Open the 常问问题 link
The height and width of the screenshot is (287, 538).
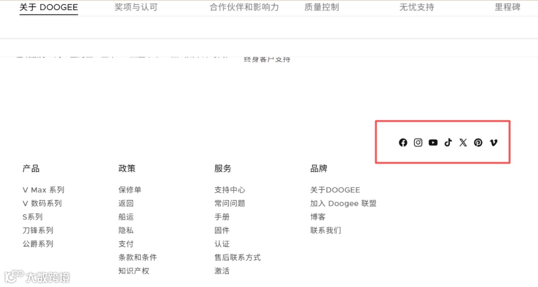[230, 203]
